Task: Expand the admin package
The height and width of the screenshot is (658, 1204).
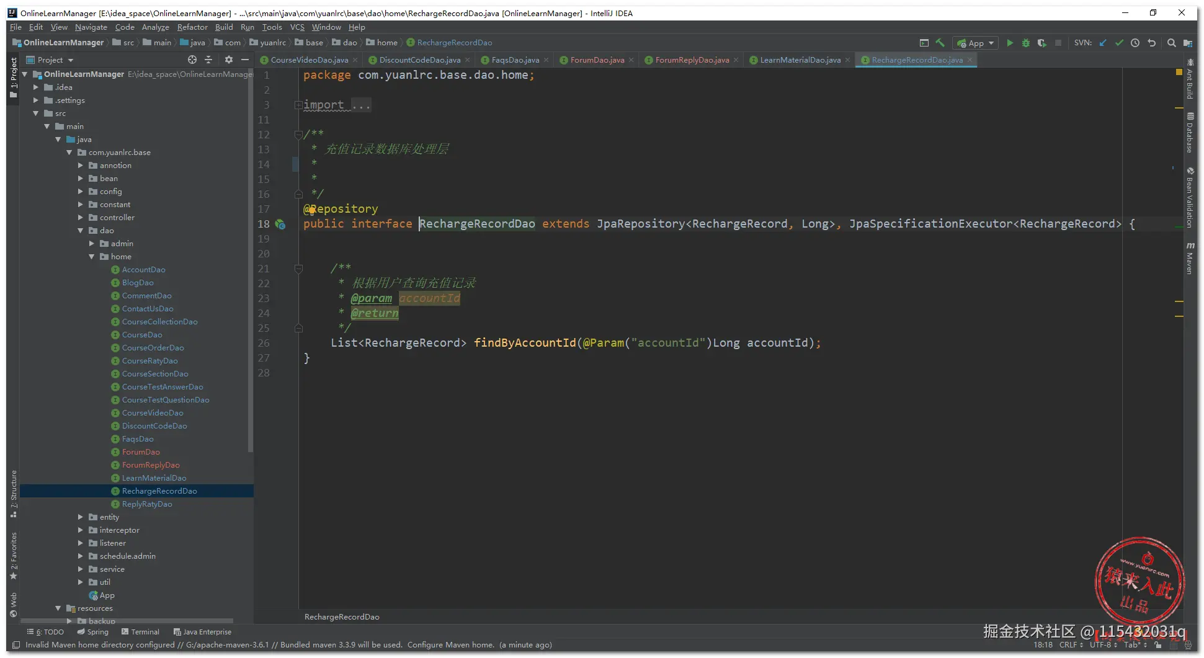Action: [x=92, y=244]
